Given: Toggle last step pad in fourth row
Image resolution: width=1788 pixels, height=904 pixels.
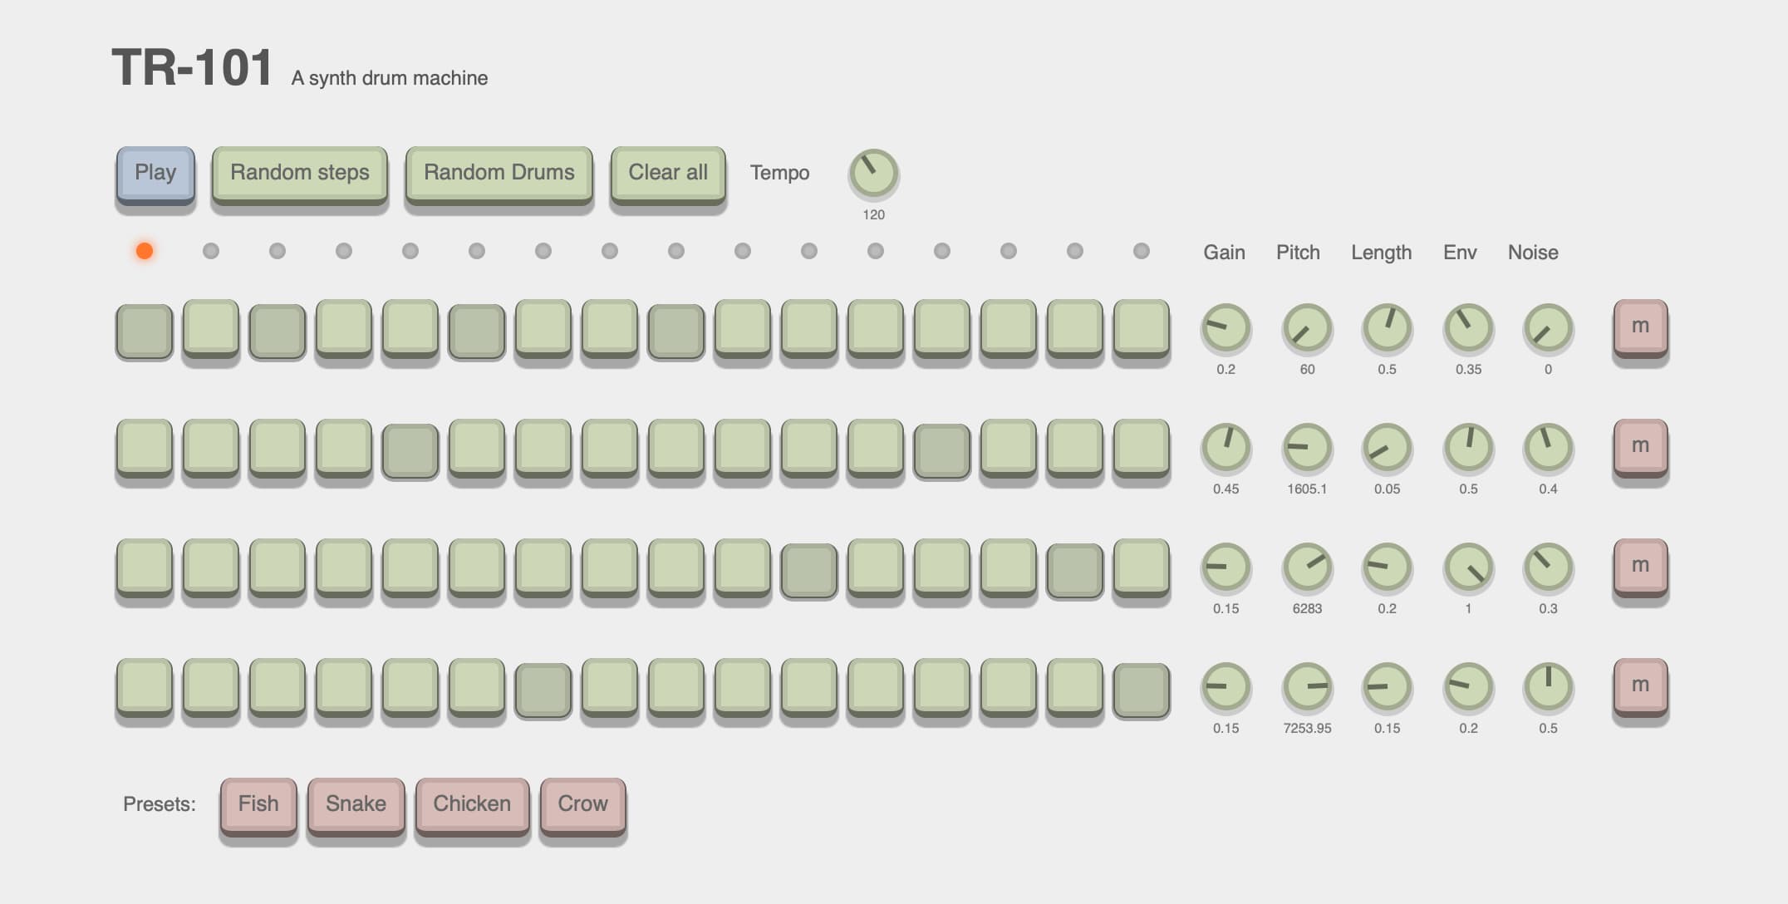Looking at the screenshot, I should click(1142, 690).
